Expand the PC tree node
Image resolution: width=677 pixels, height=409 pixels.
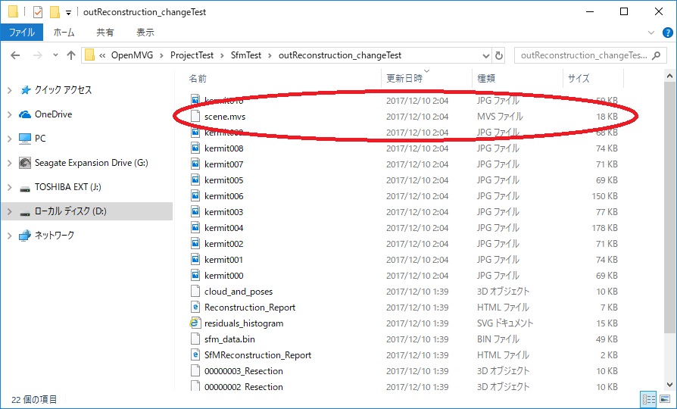[x=10, y=139]
